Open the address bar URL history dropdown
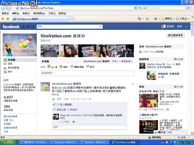This screenshot has width=194, height=145. tap(135, 8)
